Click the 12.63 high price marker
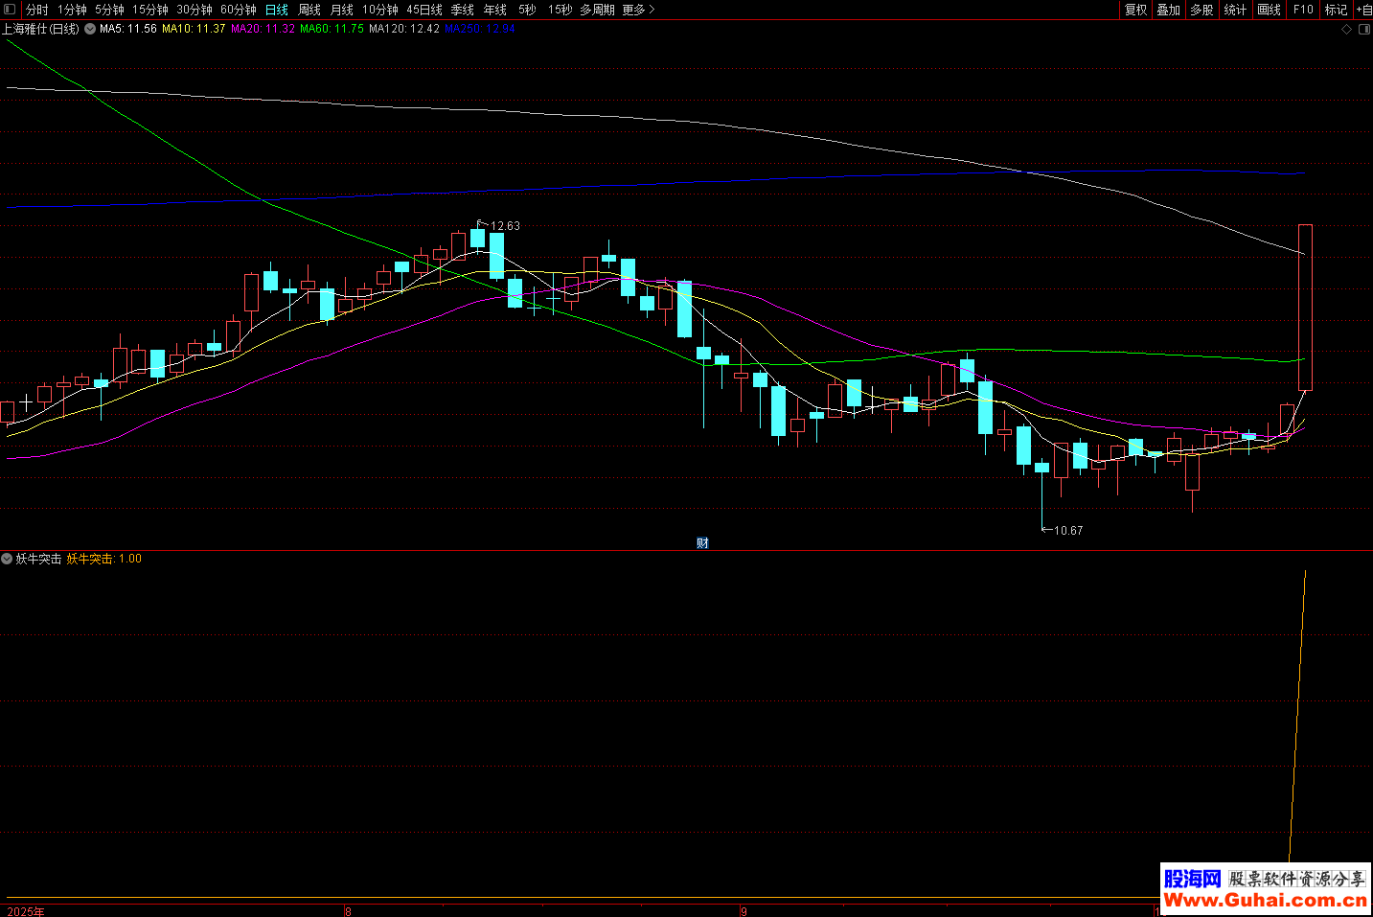Viewport: 1373px width, 917px height. click(x=504, y=226)
